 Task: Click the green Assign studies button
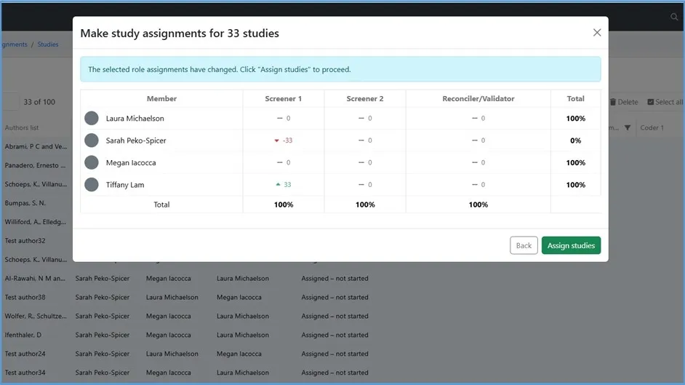pyautogui.click(x=571, y=245)
